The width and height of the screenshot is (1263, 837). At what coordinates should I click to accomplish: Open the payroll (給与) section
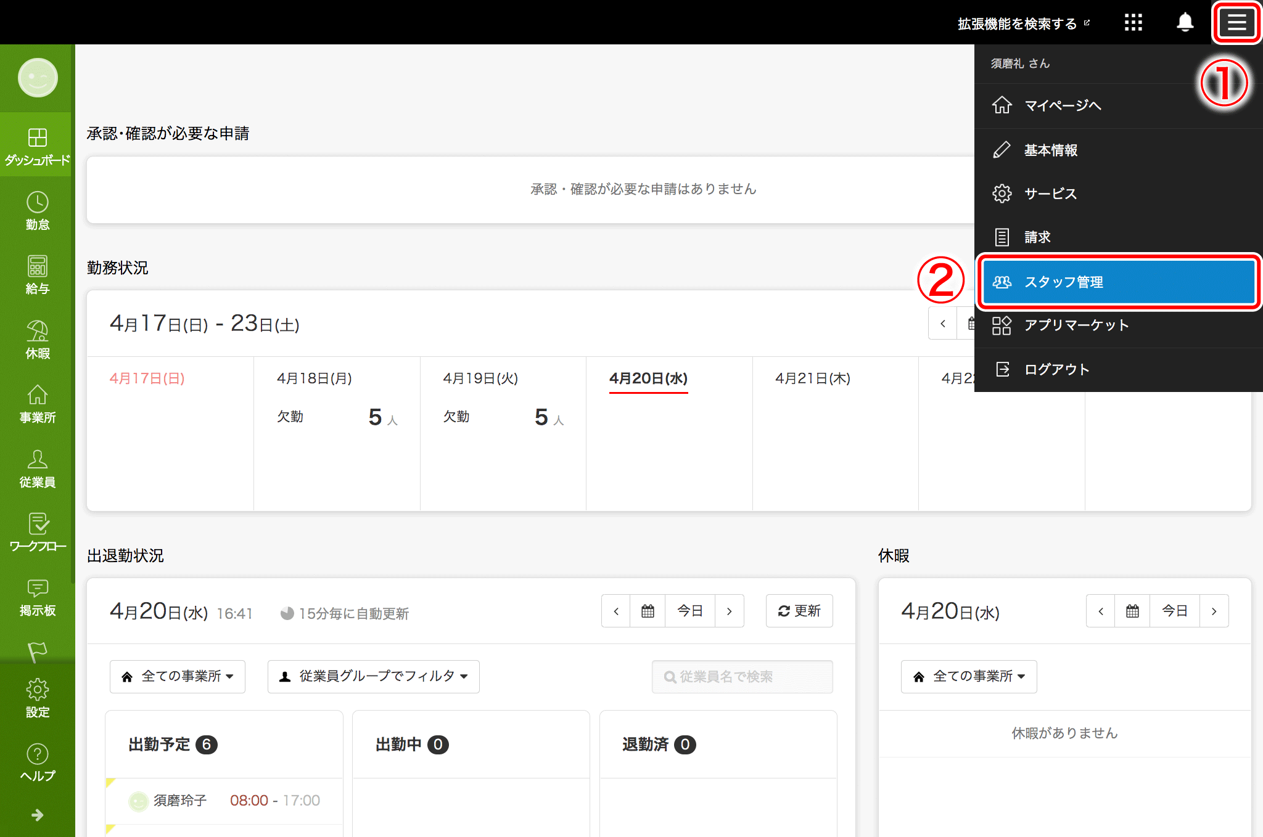(x=38, y=275)
